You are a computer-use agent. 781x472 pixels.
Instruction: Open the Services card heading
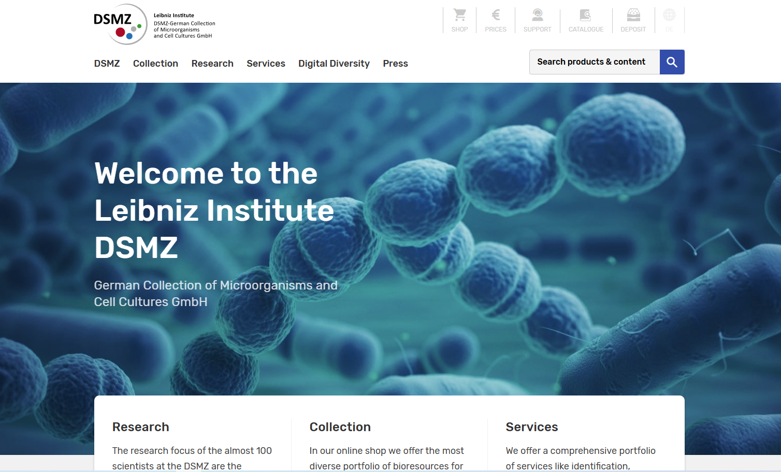pos(531,427)
